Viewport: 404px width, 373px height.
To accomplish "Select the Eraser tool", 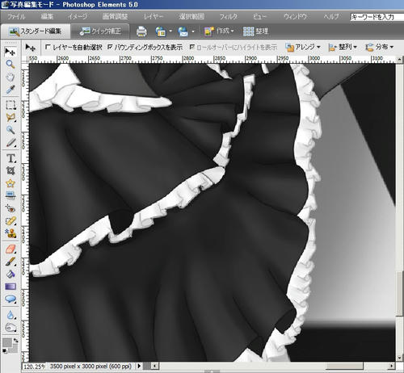I will point(11,249).
